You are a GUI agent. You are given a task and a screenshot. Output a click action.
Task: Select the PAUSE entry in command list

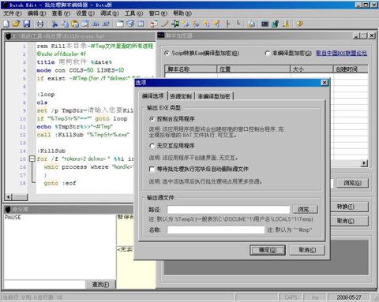13,218
